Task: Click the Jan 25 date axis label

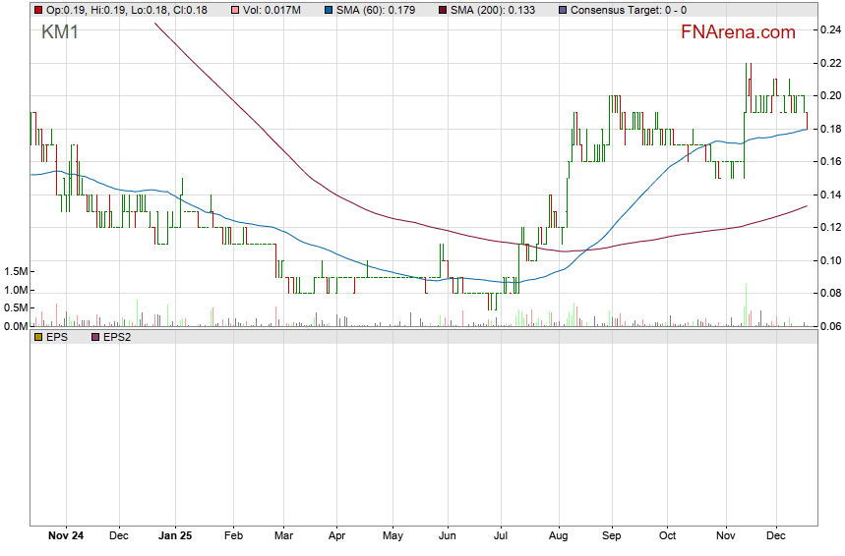Action: pos(175,536)
